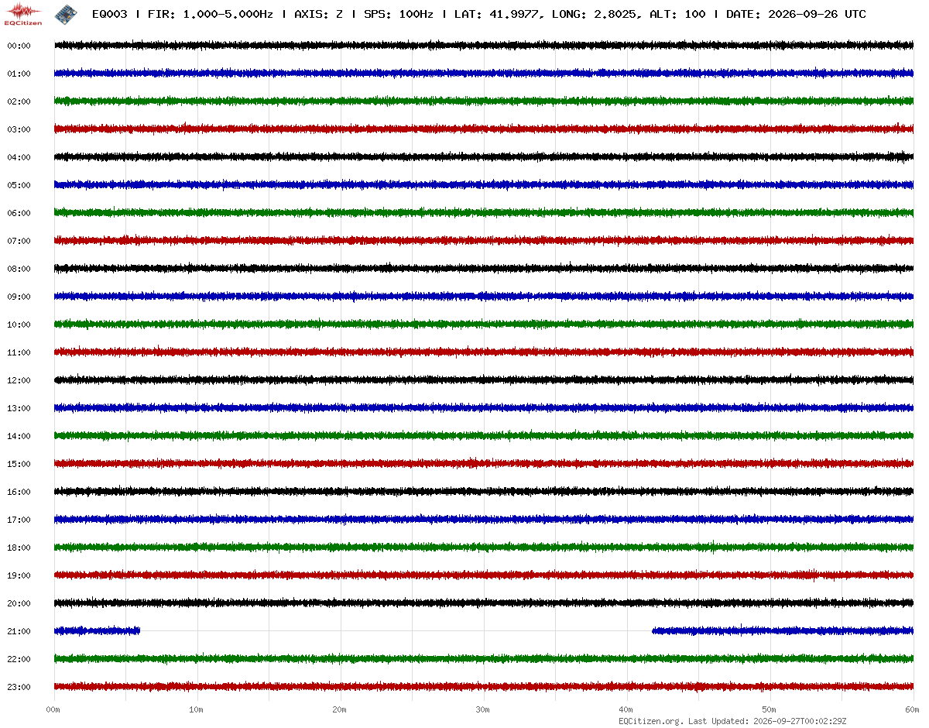
Task: Select the 05:00 blue trace row
Action: (x=484, y=185)
